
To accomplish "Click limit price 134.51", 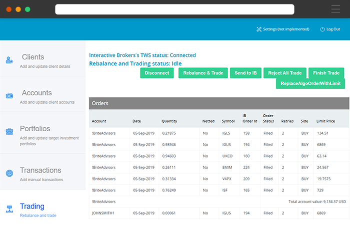I will point(322,133).
